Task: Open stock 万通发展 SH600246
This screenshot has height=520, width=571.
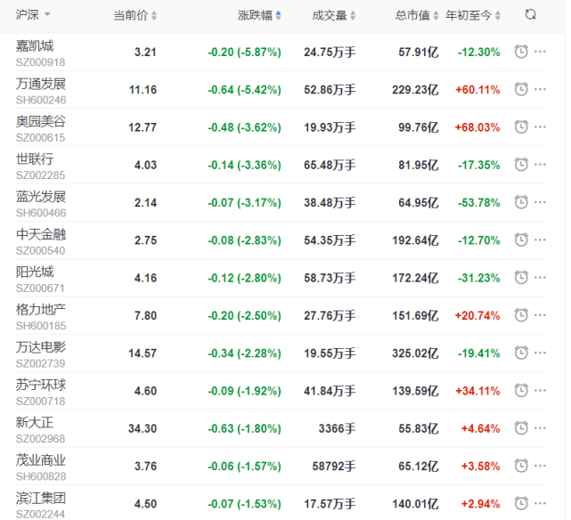Action: [41, 91]
